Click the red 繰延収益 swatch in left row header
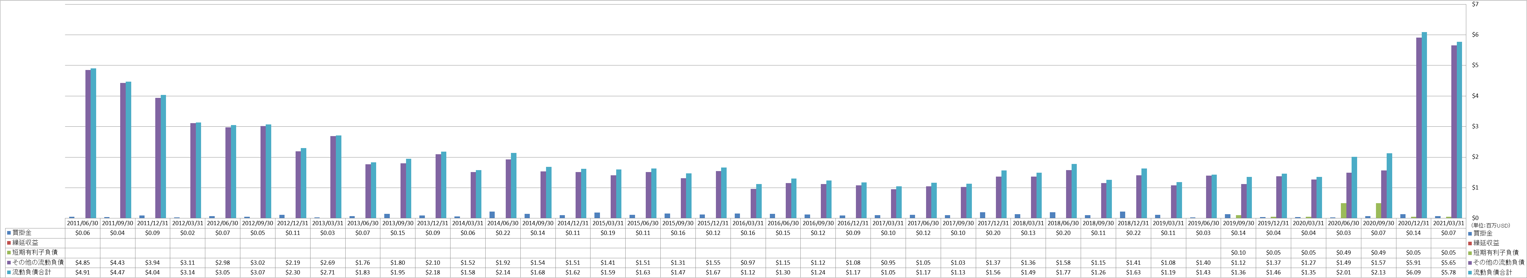 pyautogui.click(x=9, y=242)
